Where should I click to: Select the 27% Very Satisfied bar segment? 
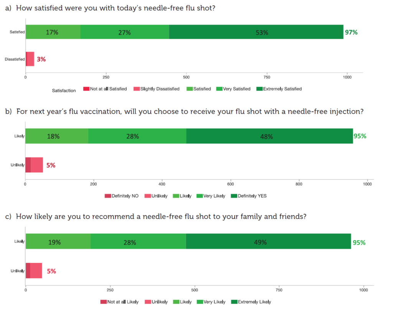pyautogui.click(x=125, y=32)
